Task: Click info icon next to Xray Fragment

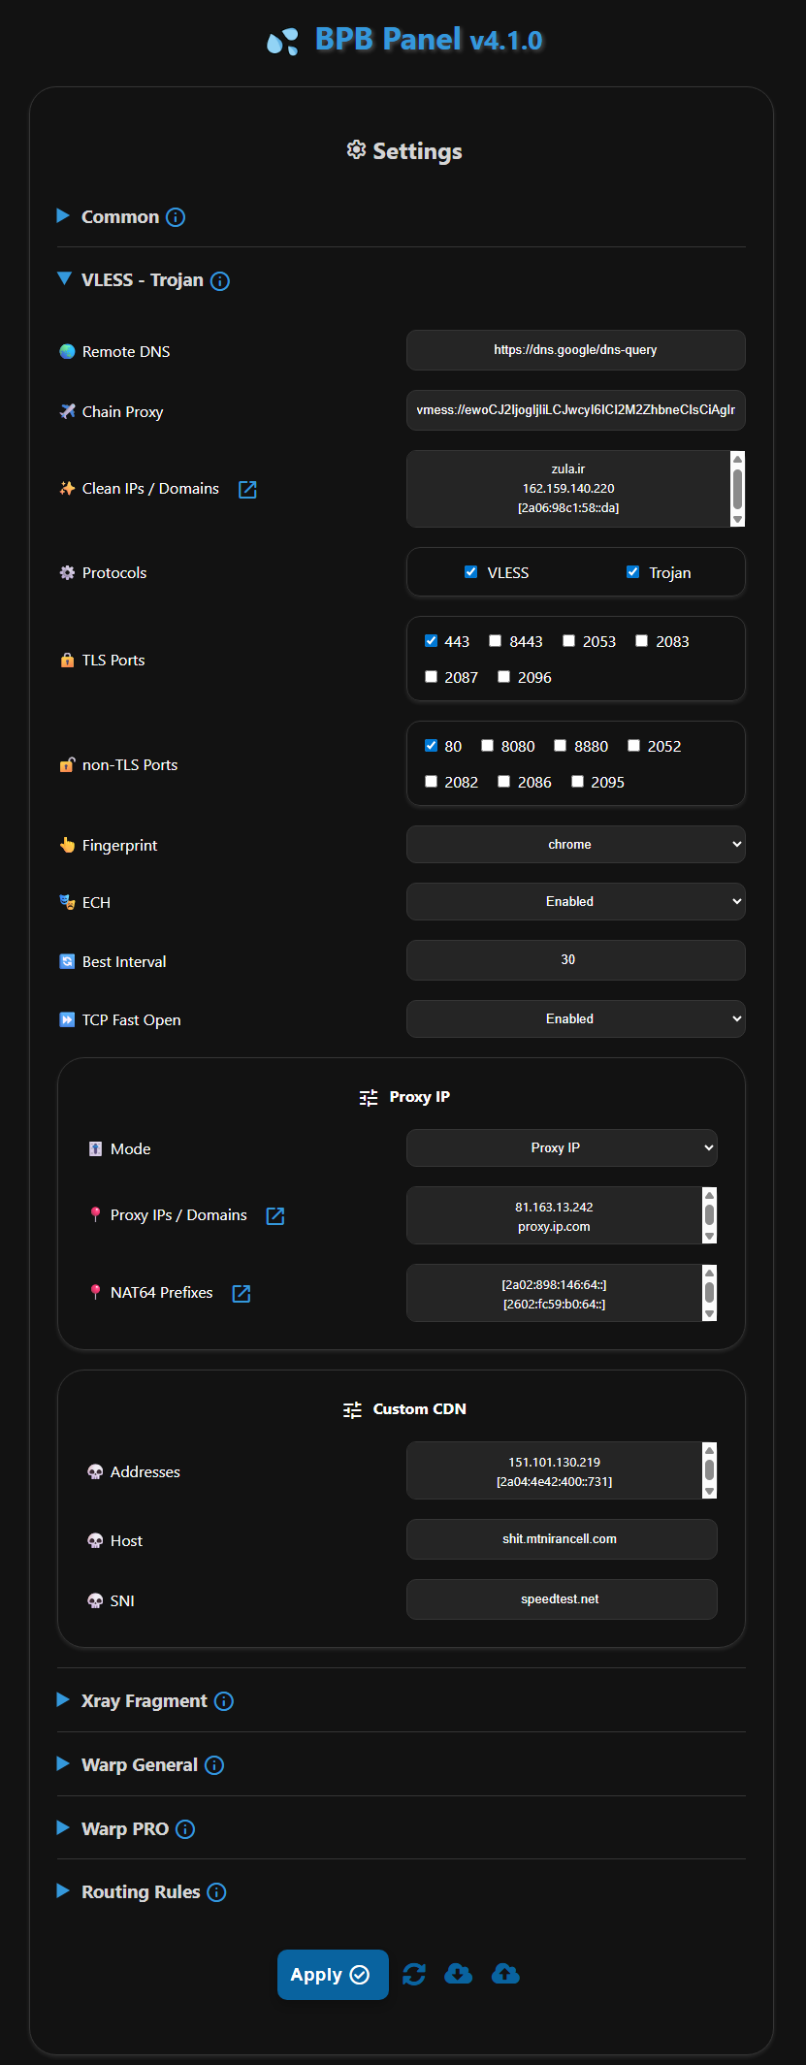Action: 224,1701
